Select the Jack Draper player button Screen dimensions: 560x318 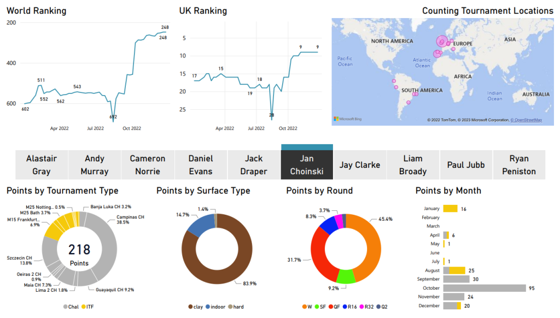[254, 164]
